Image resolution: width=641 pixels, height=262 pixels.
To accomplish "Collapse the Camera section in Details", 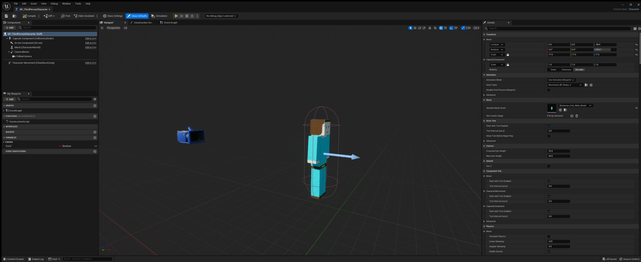I will (x=484, y=146).
